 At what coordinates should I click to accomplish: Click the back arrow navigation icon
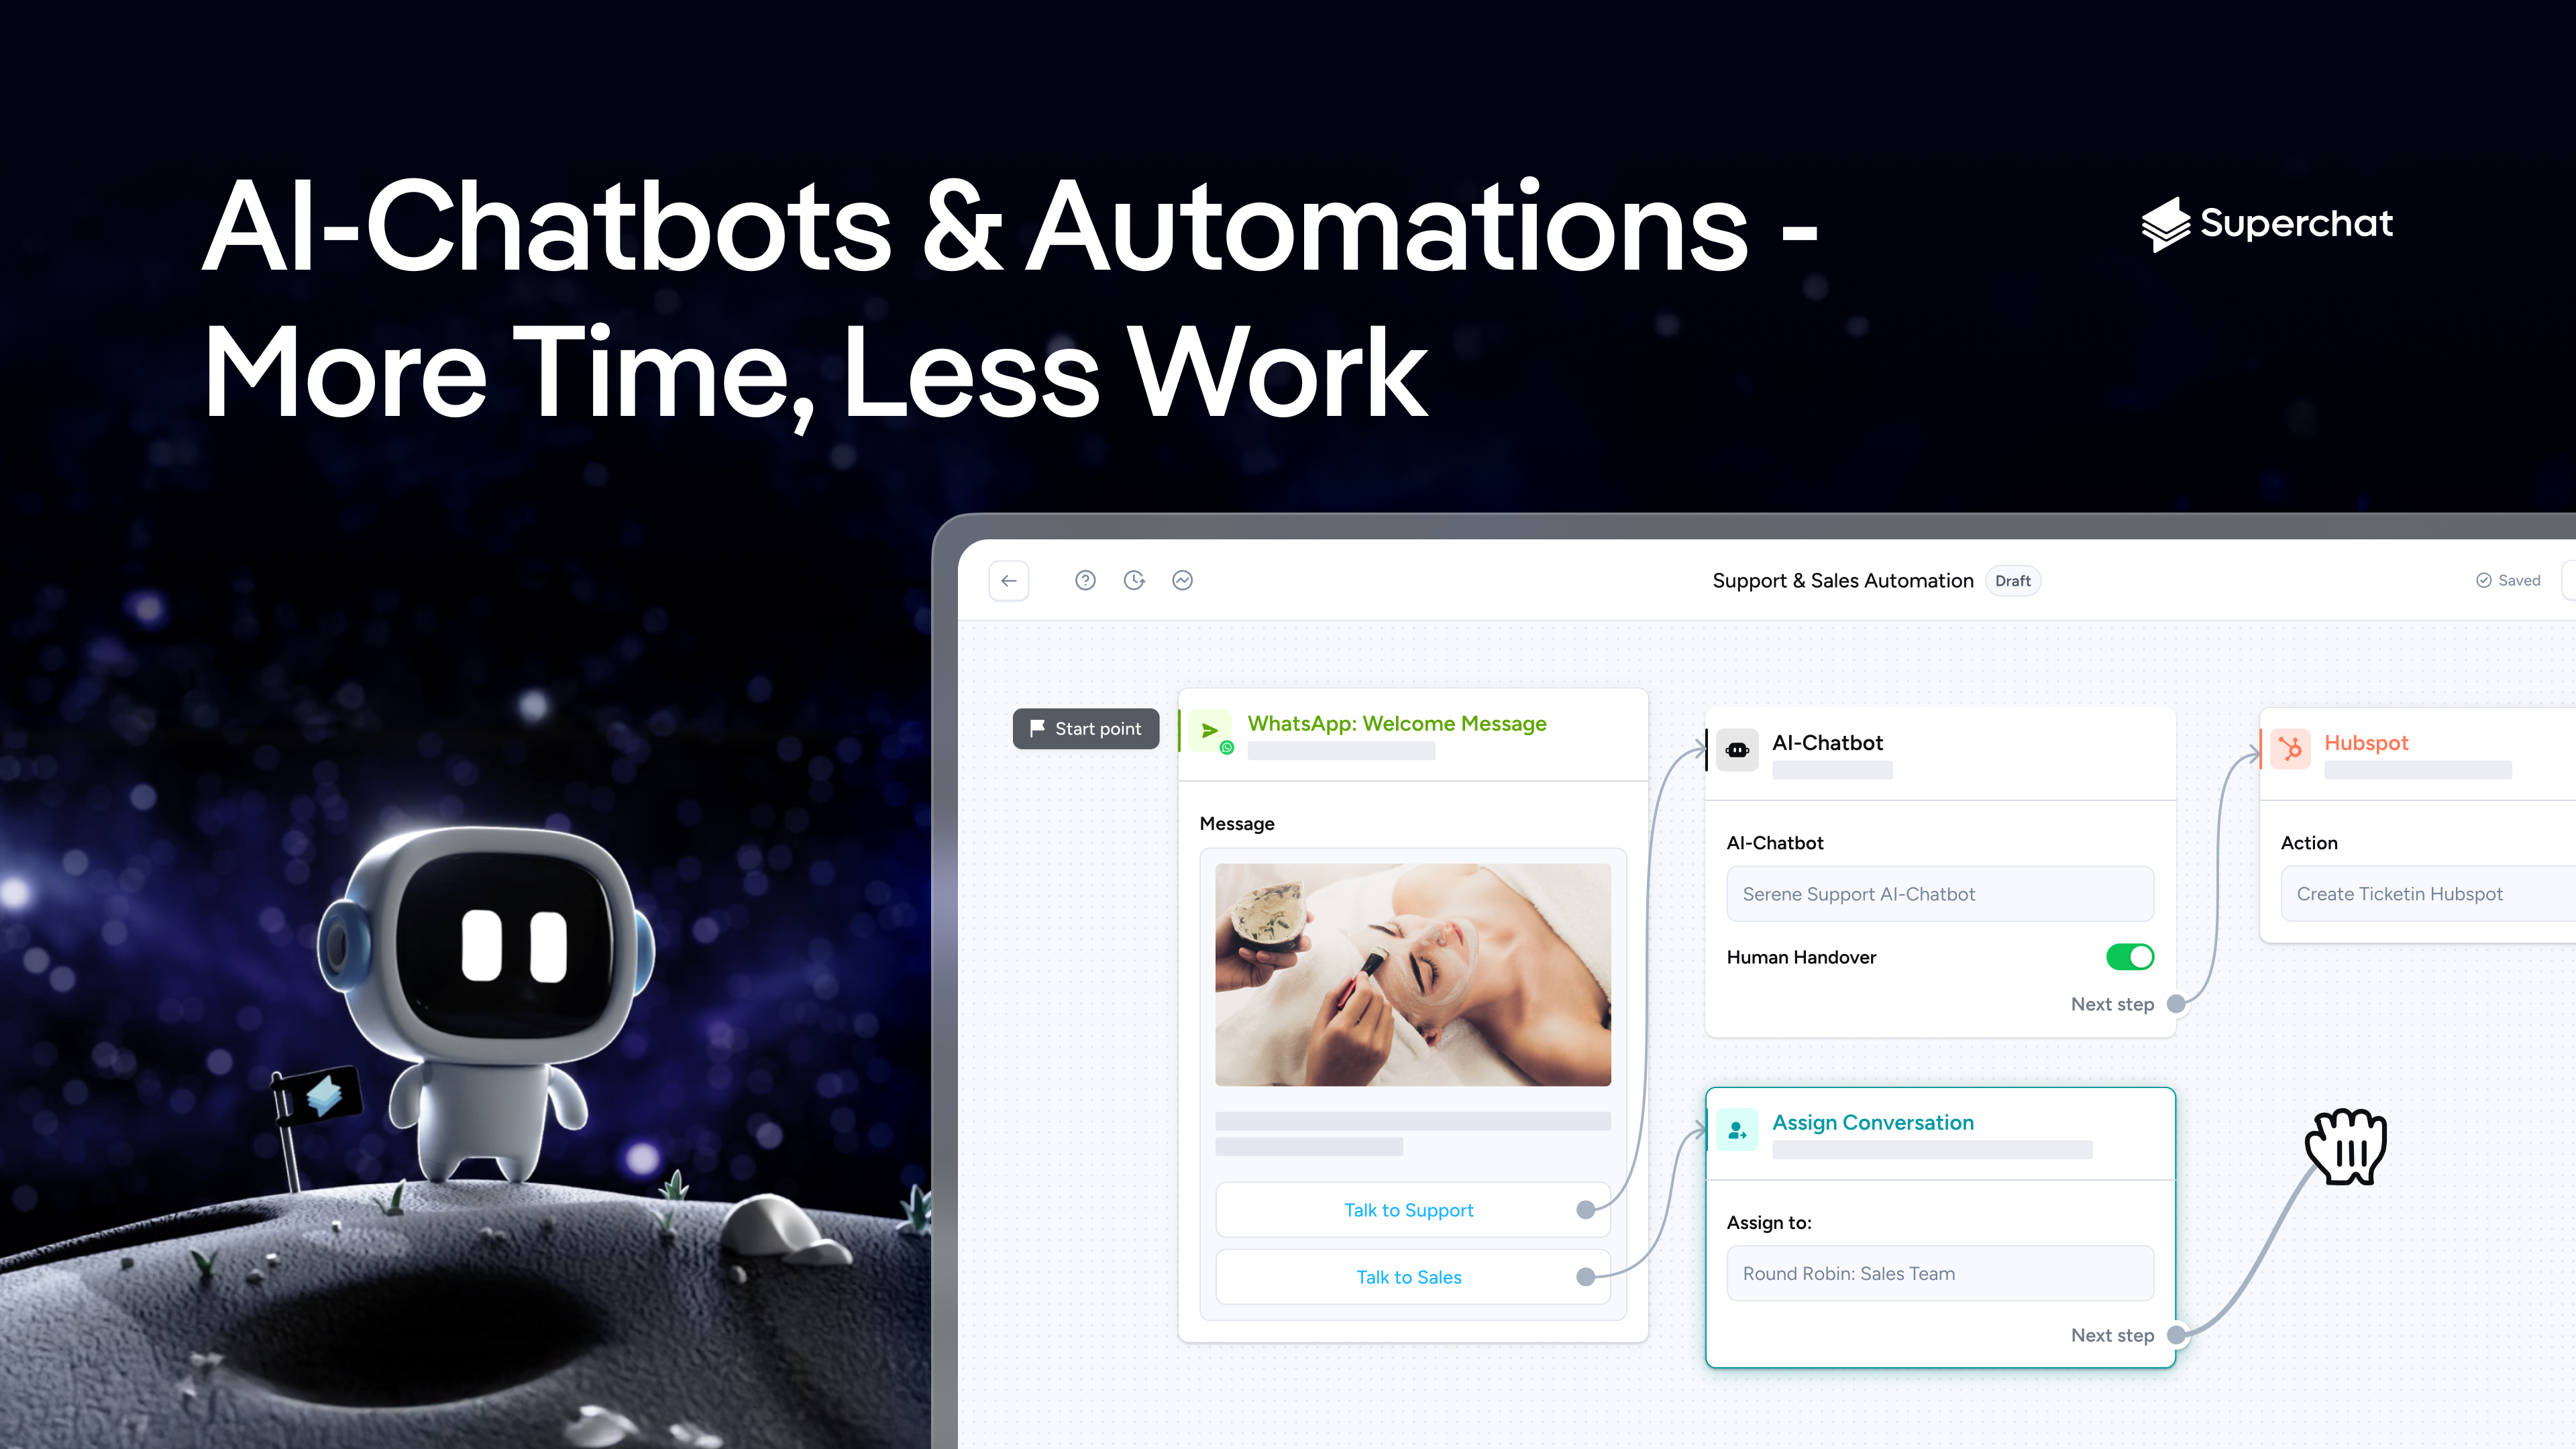coord(1008,580)
